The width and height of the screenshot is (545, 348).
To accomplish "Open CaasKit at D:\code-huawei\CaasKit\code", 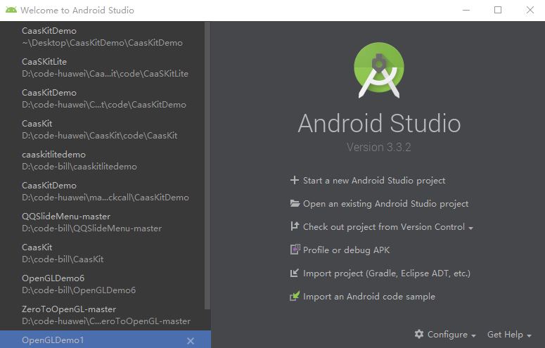I will click(102, 129).
